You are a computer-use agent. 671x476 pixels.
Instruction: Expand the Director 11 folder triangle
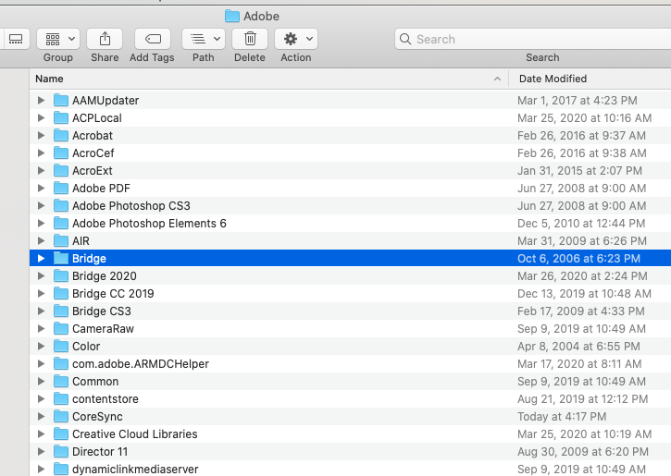coord(41,452)
